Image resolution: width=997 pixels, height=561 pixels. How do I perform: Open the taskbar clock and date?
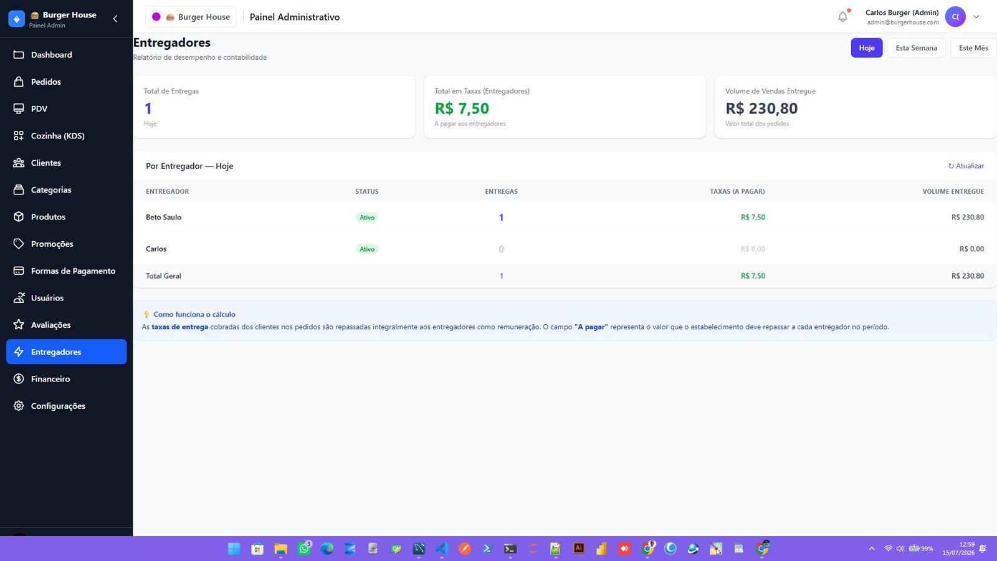(958, 549)
